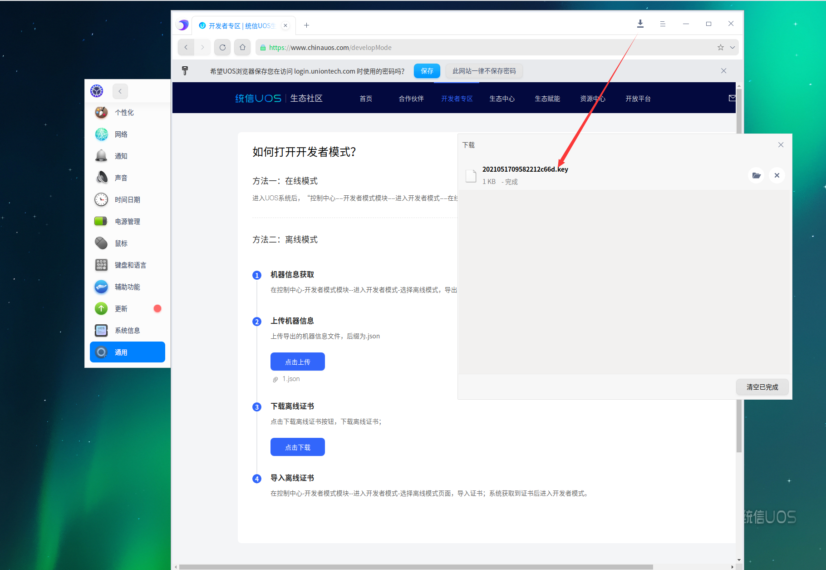The height and width of the screenshot is (570, 826).
Task: Open 时间日期 settings in Control Center
Action: pos(128,200)
